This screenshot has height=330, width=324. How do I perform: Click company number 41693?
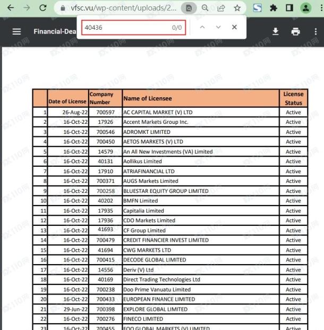click(105, 229)
